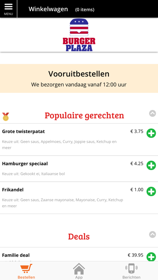Viewport: 158px width, 280px height.
Task: Select the Grote twisterpatat item title
Action: pos(23,132)
